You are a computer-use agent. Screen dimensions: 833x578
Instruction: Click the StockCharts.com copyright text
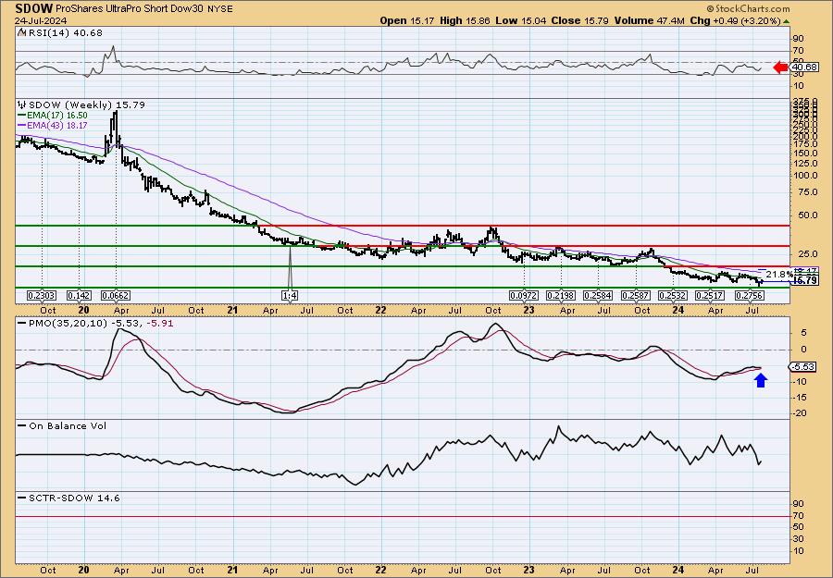(748, 8)
